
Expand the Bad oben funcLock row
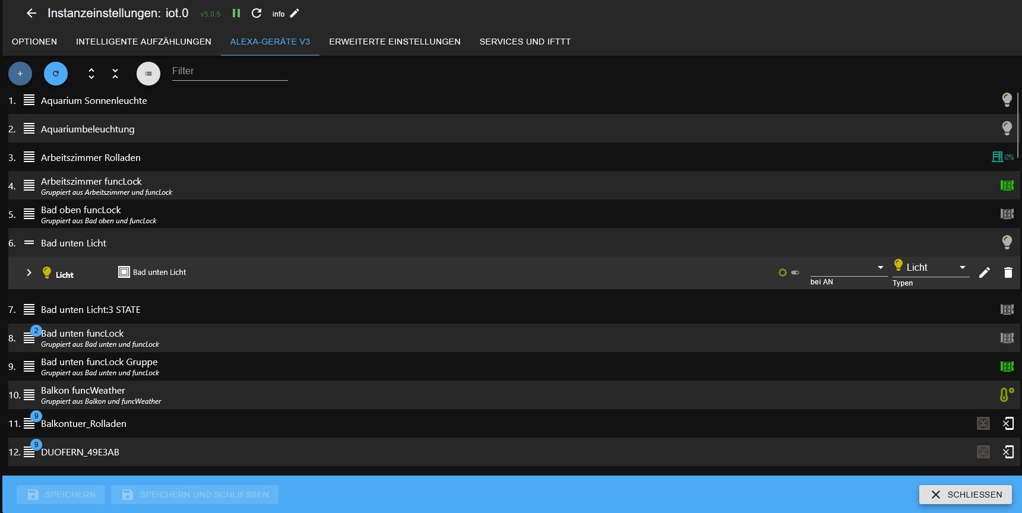(29, 214)
